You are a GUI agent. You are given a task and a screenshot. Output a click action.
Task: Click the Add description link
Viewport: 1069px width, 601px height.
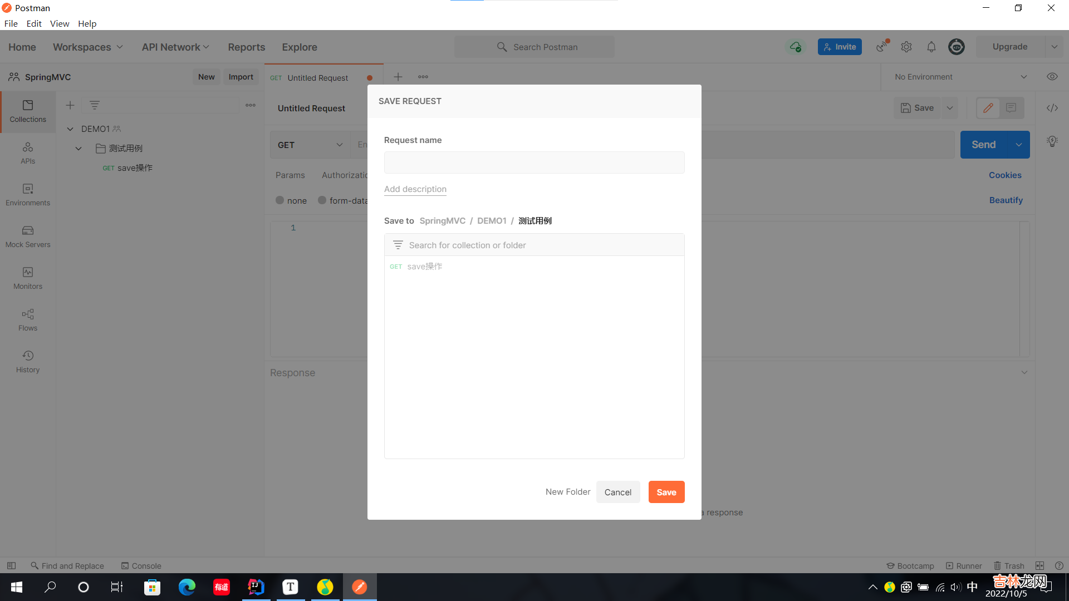coord(415,189)
